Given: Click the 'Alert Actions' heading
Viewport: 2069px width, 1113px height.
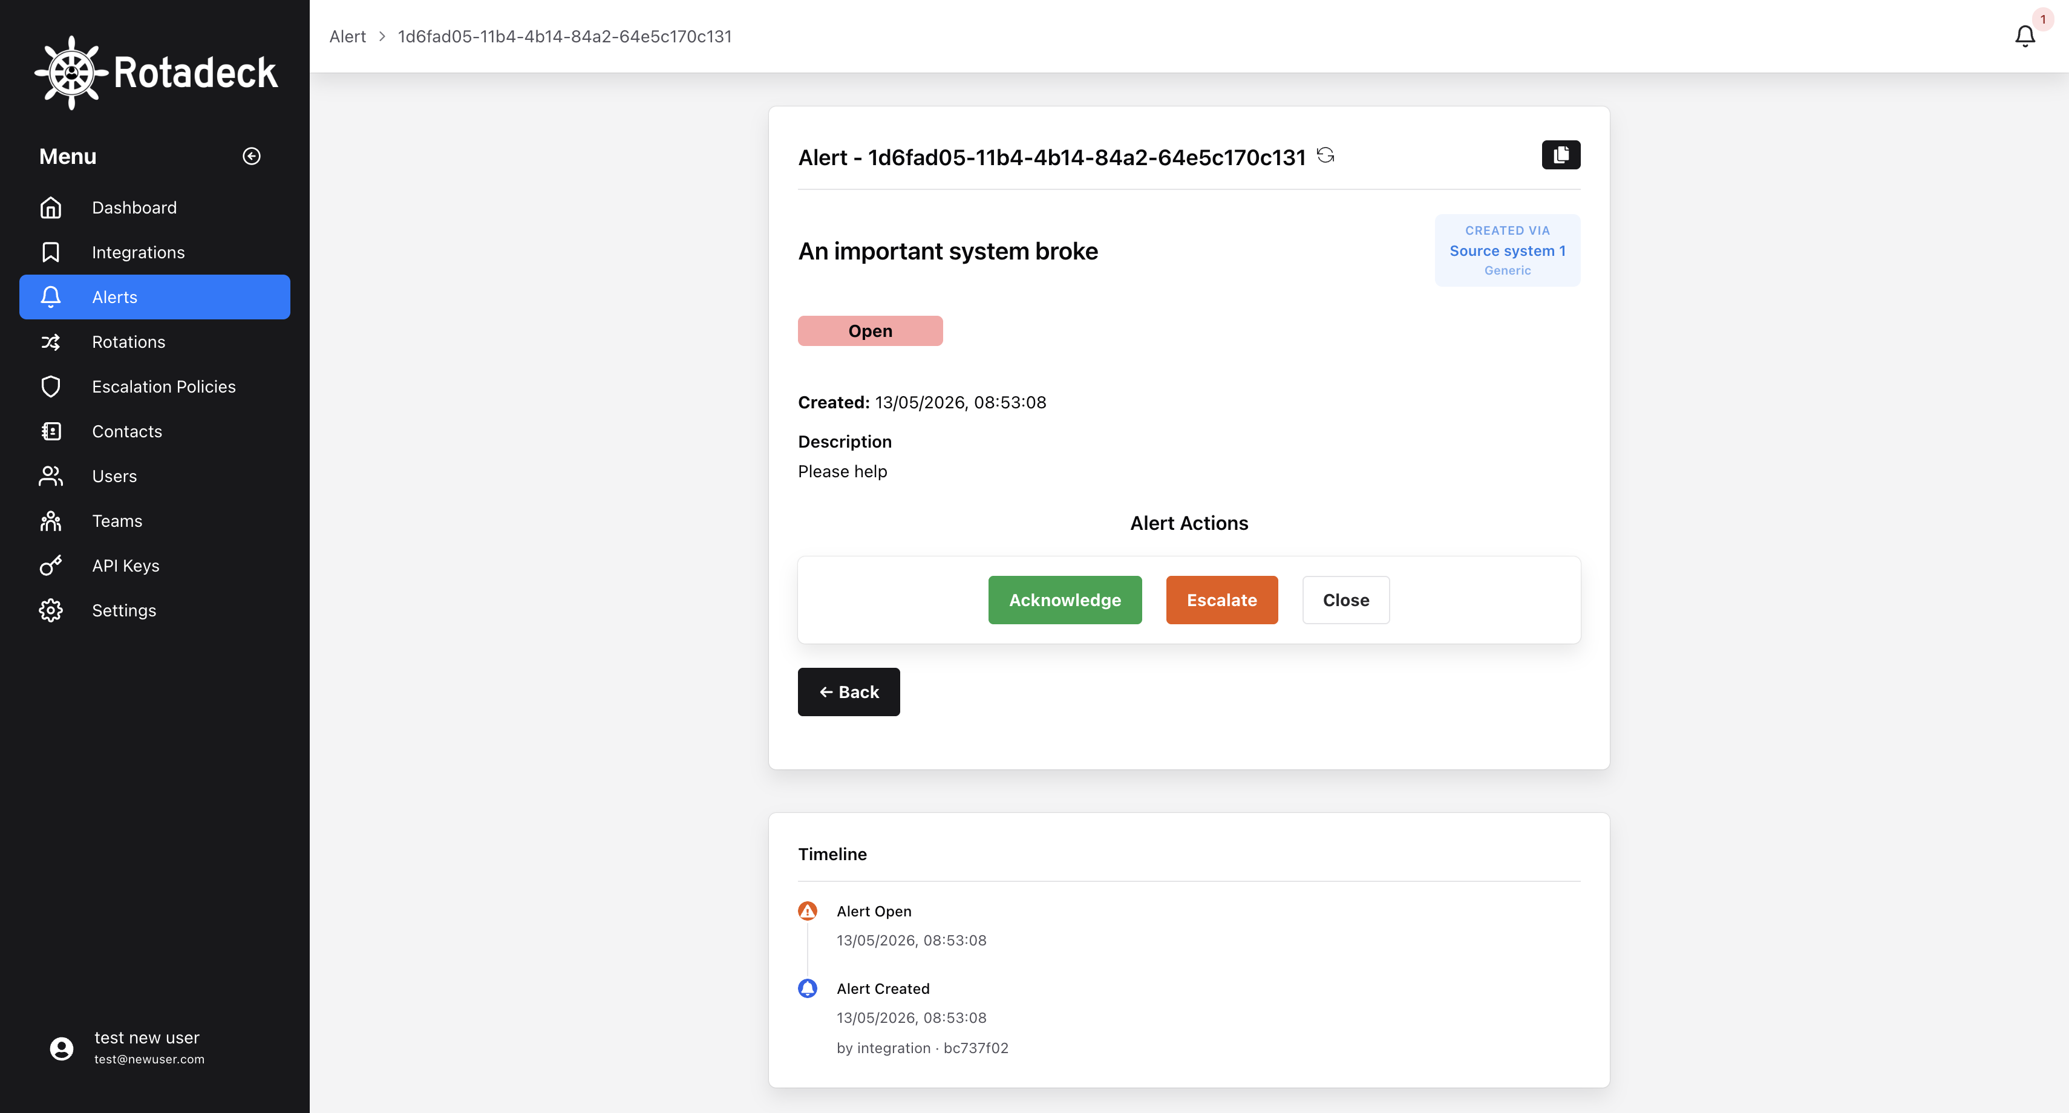Looking at the screenshot, I should [1189, 524].
